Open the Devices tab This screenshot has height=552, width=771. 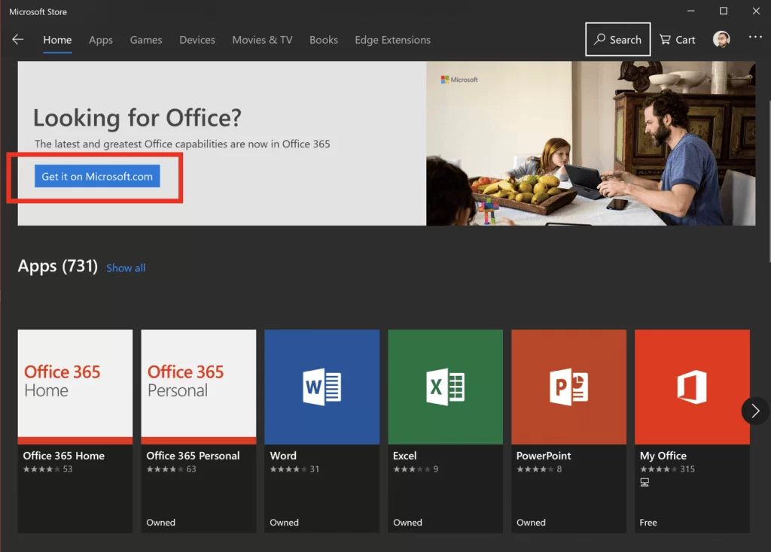tap(197, 40)
